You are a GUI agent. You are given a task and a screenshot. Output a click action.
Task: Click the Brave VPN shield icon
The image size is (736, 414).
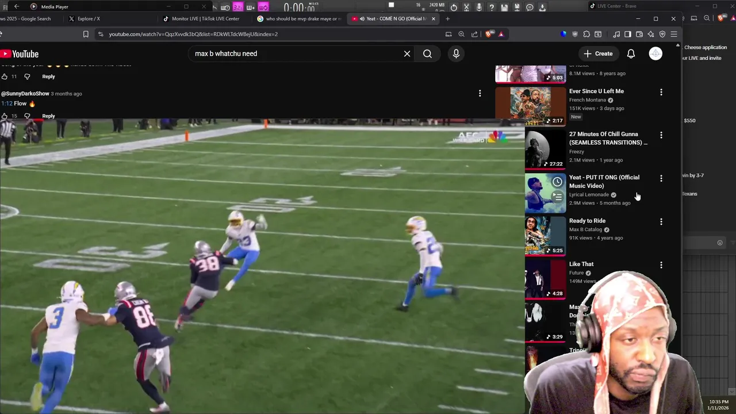(x=662, y=34)
